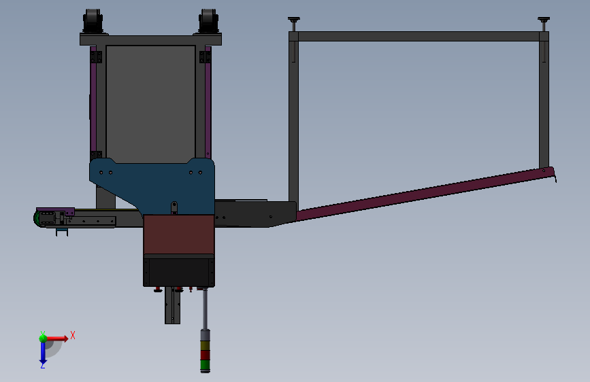Select the yellow segment of the signal tower light
590x382 pixels.
point(205,345)
